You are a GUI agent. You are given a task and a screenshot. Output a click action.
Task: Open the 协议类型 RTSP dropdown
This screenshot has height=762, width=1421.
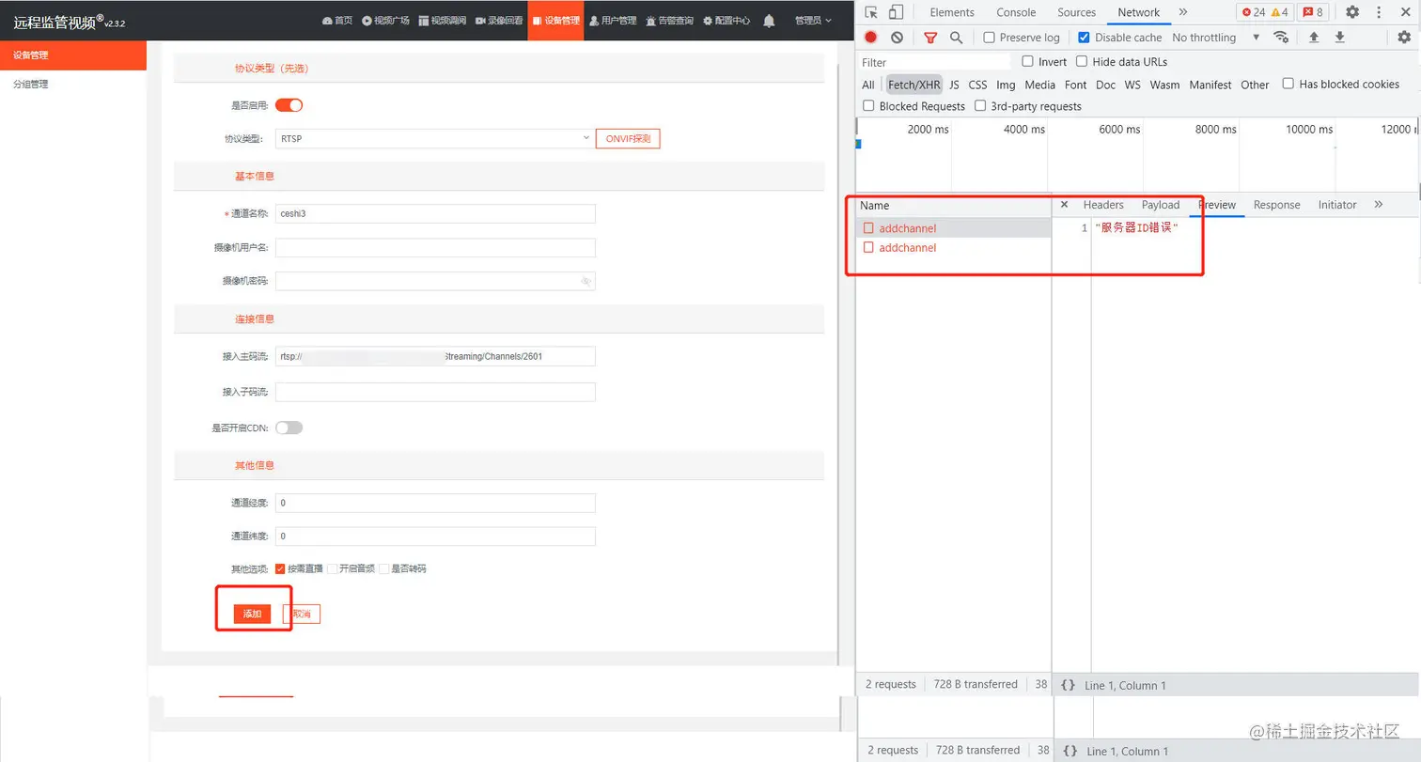pos(435,139)
